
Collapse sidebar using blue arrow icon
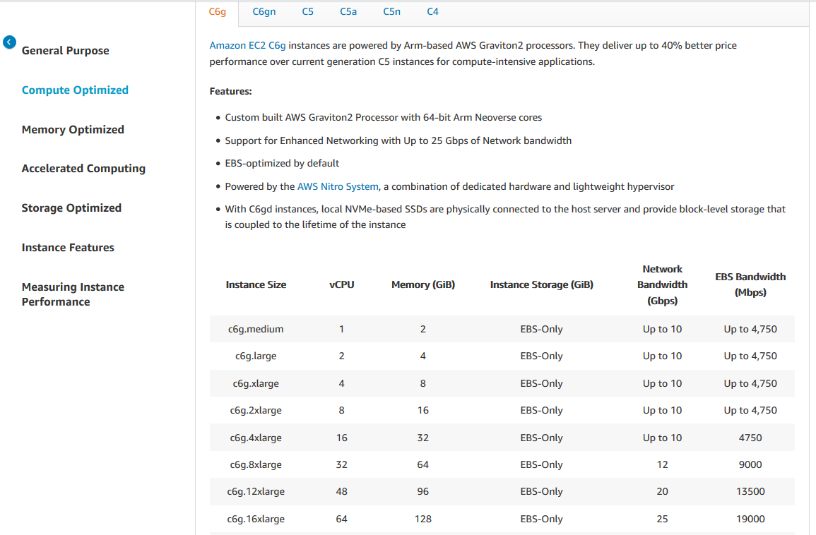(9, 42)
